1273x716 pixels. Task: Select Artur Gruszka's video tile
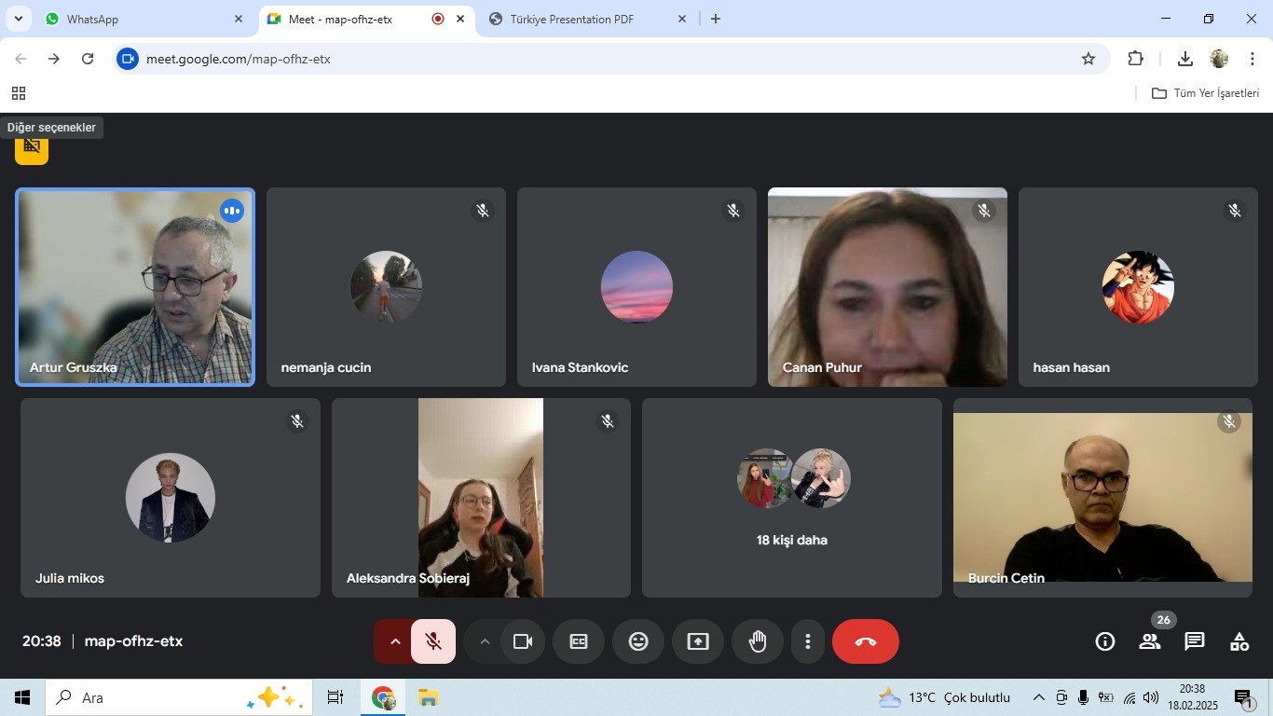(135, 287)
